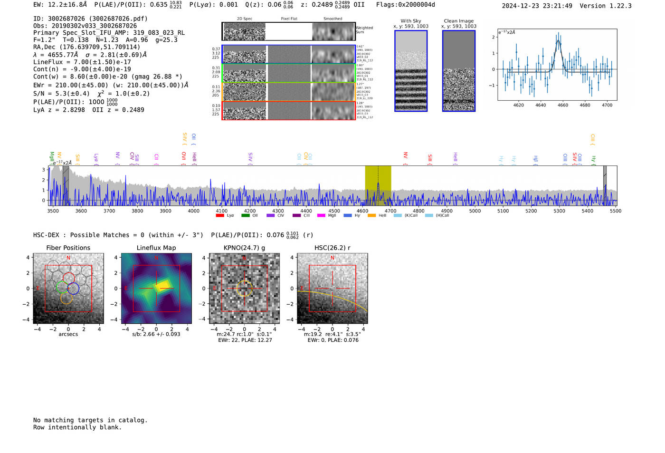Click the EWr = 210.00 line

click(x=111, y=85)
